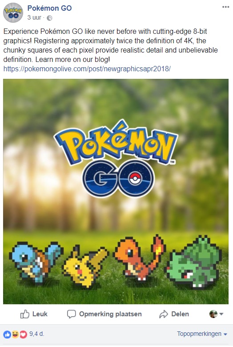Click the globe public audience icon
This screenshot has width=233, height=347.
50,18
